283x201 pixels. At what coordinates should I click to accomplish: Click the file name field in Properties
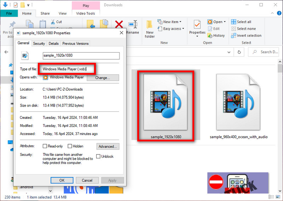pyautogui.click(x=81, y=56)
